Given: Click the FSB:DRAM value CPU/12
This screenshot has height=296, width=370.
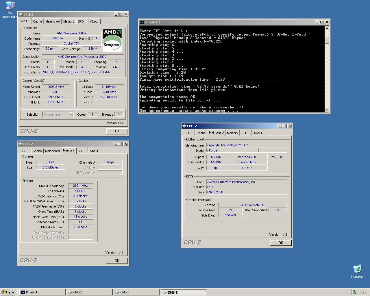Looking at the screenshot, I should [80, 191].
